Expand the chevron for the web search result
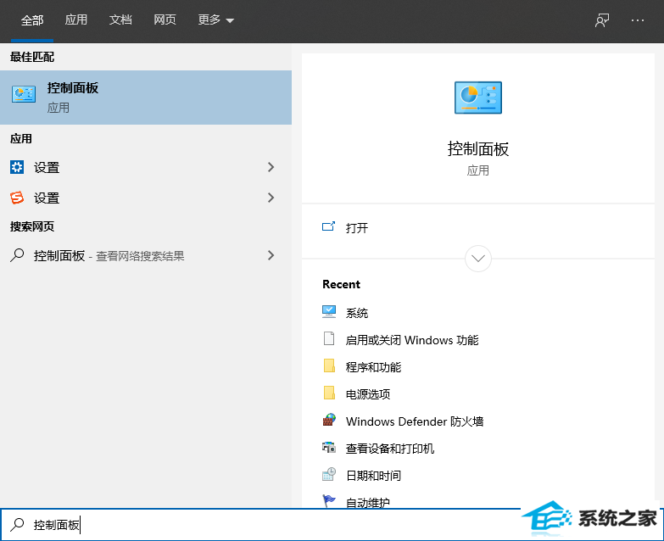 pos(271,255)
